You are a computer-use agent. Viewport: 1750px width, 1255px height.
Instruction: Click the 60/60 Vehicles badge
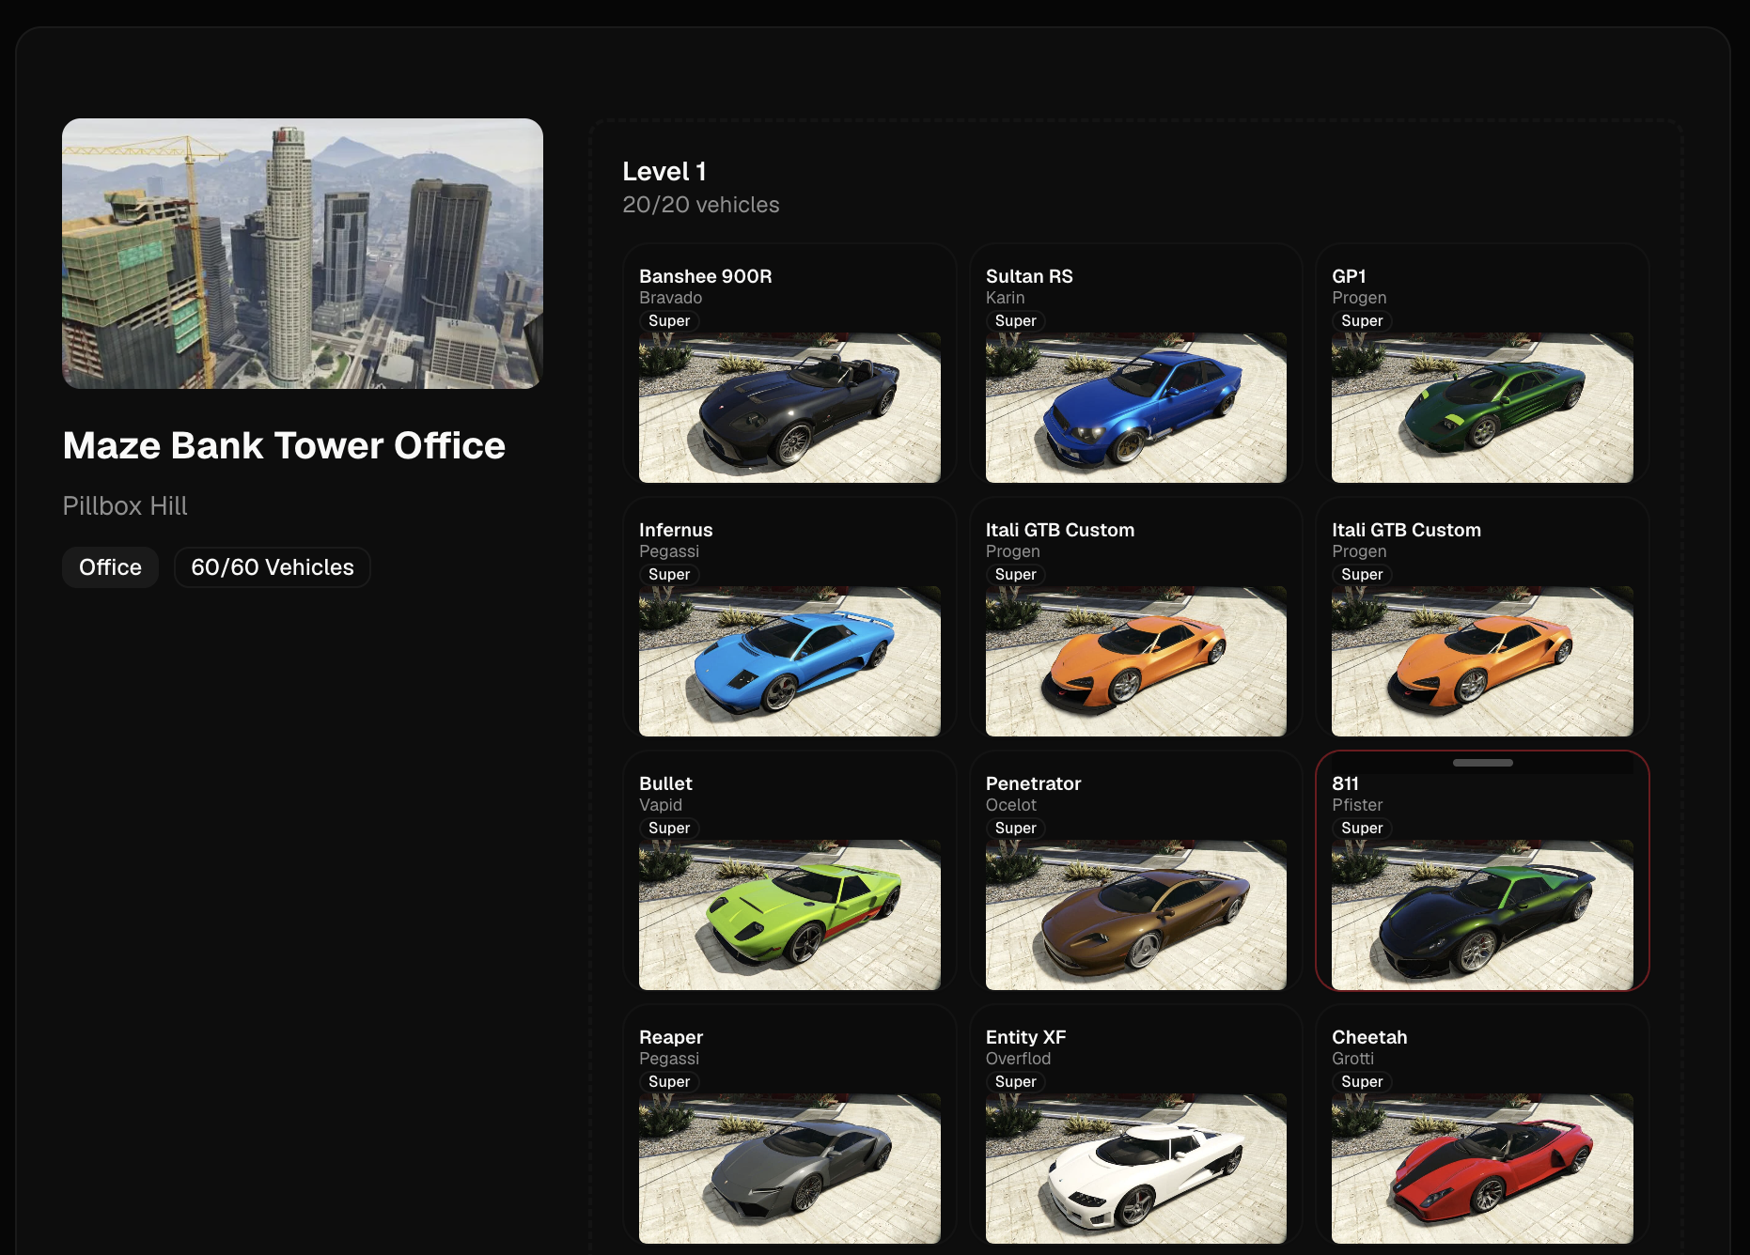(273, 567)
